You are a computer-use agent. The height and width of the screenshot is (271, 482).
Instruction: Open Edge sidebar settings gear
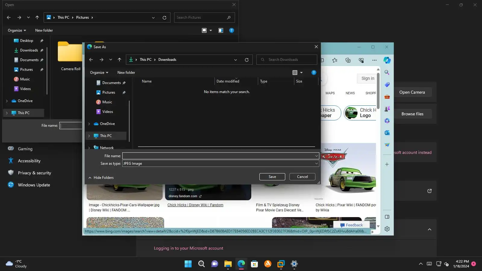point(387,229)
